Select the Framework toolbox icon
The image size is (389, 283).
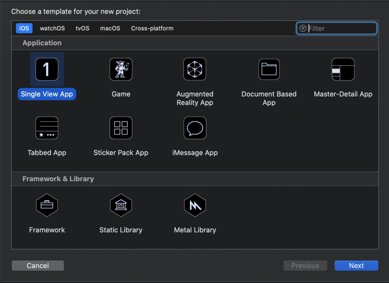click(x=47, y=205)
